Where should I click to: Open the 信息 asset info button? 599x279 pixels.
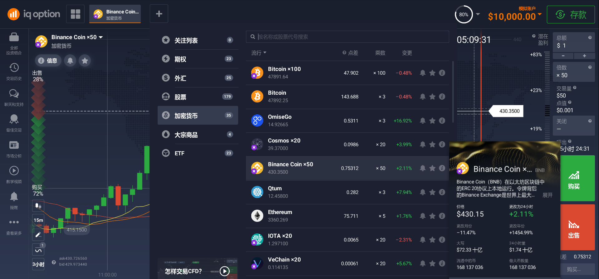(48, 61)
